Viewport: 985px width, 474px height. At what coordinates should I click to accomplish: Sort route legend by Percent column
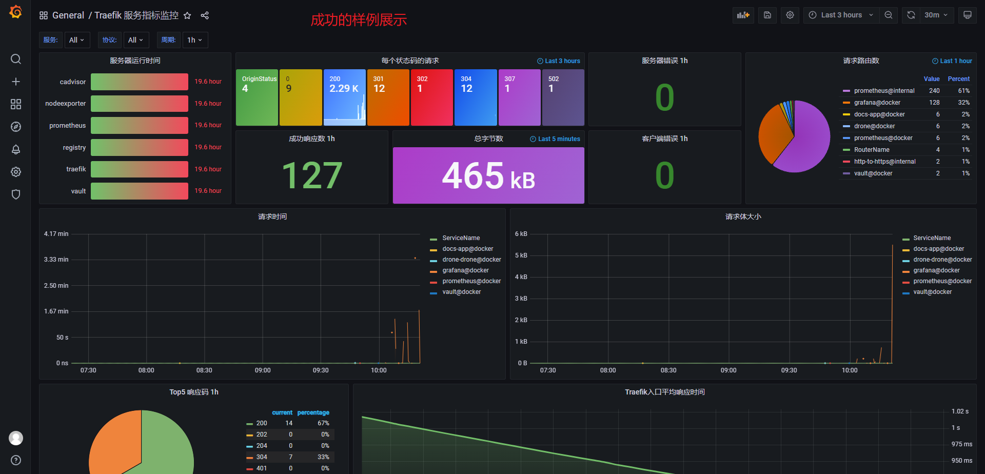pyautogui.click(x=958, y=79)
